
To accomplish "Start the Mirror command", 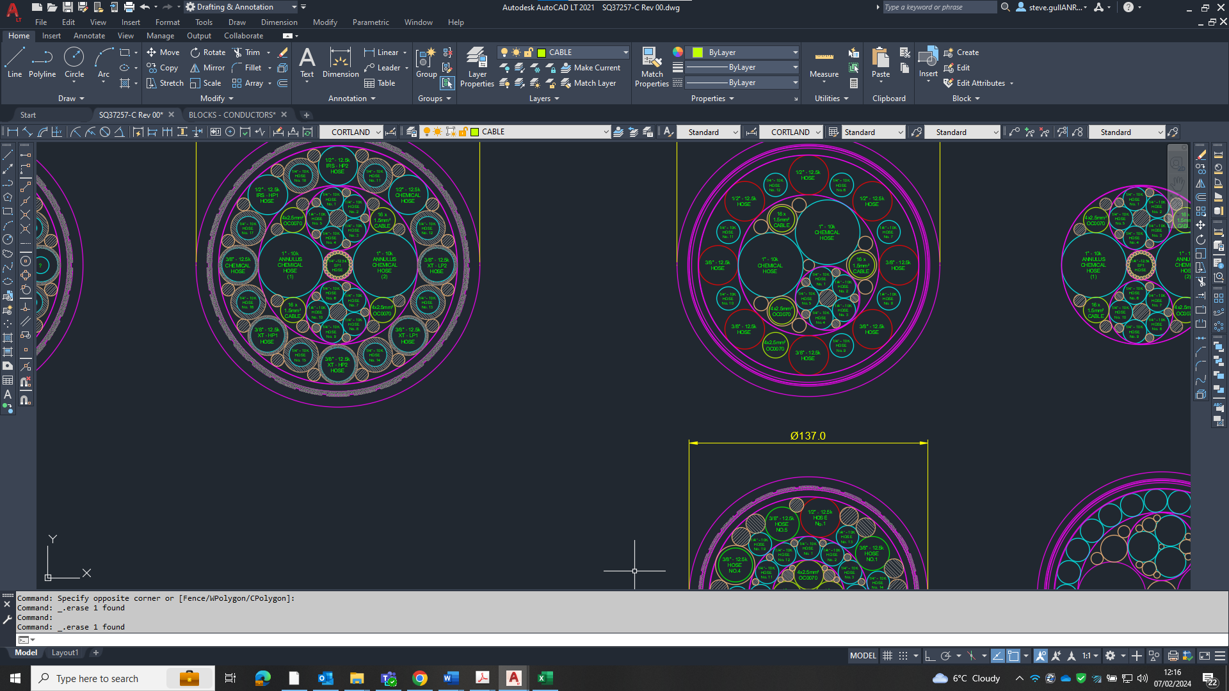I will 206,67.
